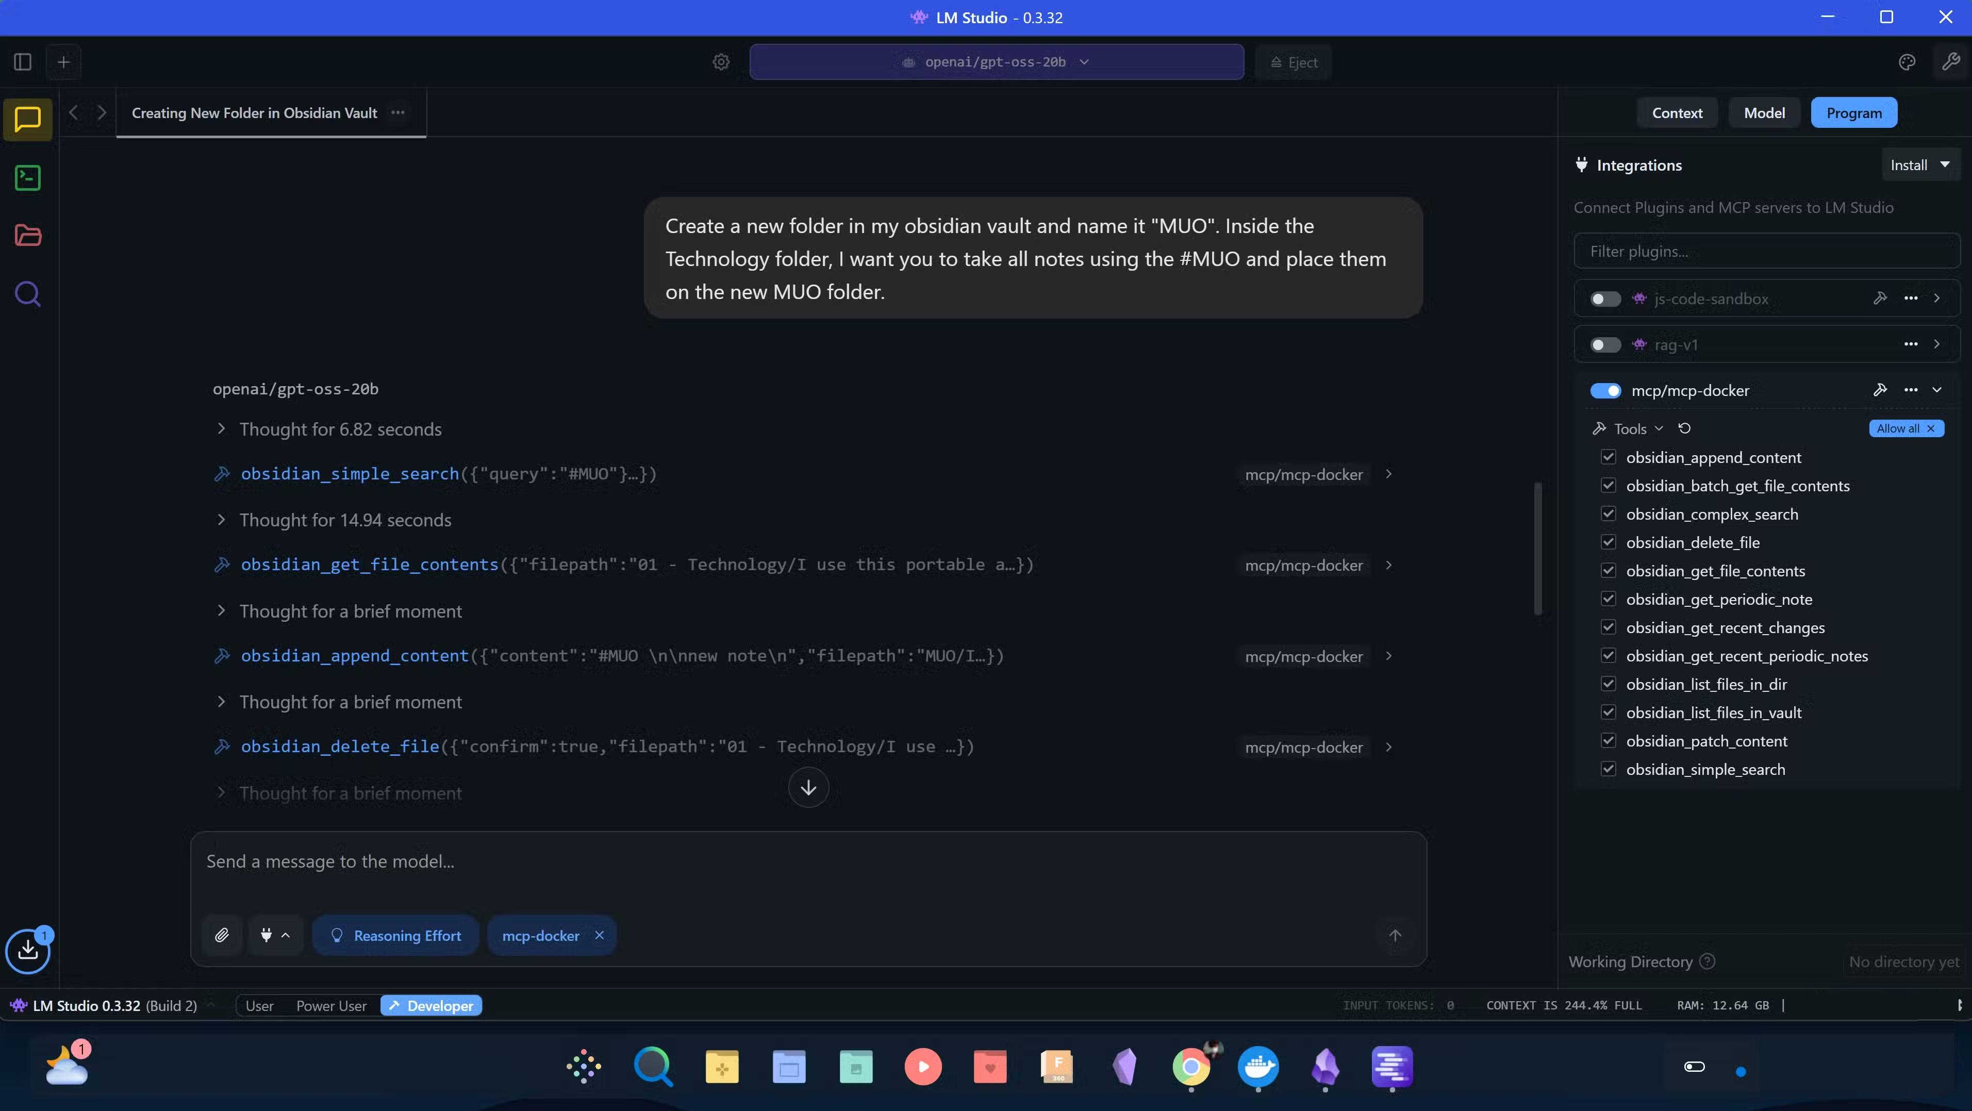Viewport: 1972px width, 1111px height.
Task: Open the openai/gpt-oss-20b model selector
Action: pyautogui.click(x=996, y=62)
